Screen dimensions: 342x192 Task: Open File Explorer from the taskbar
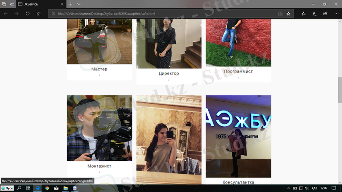[x=65, y=188]
